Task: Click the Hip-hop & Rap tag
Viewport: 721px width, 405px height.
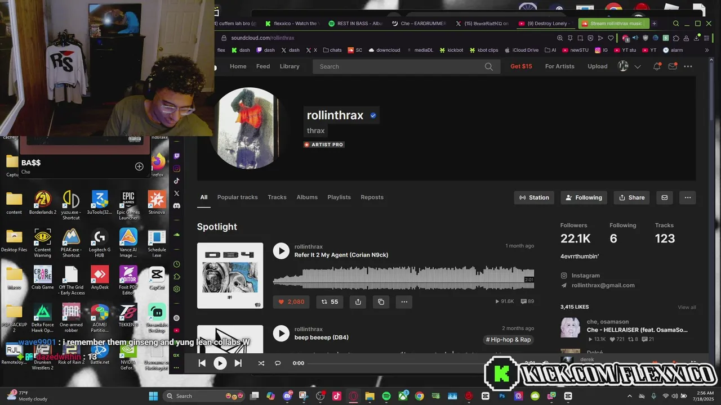Action: (508, 340)
